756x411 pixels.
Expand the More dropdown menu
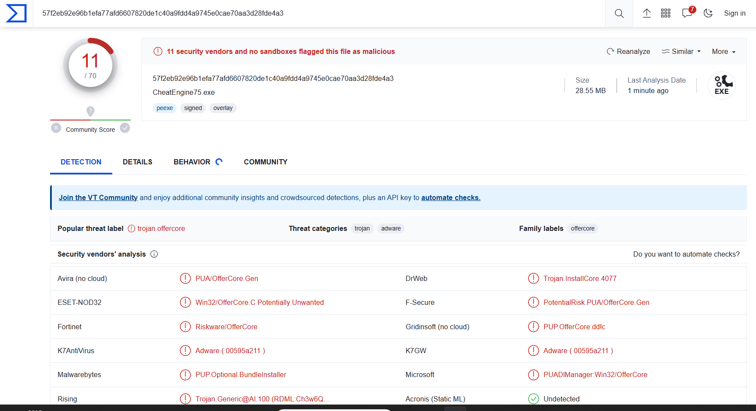[724, 51]
